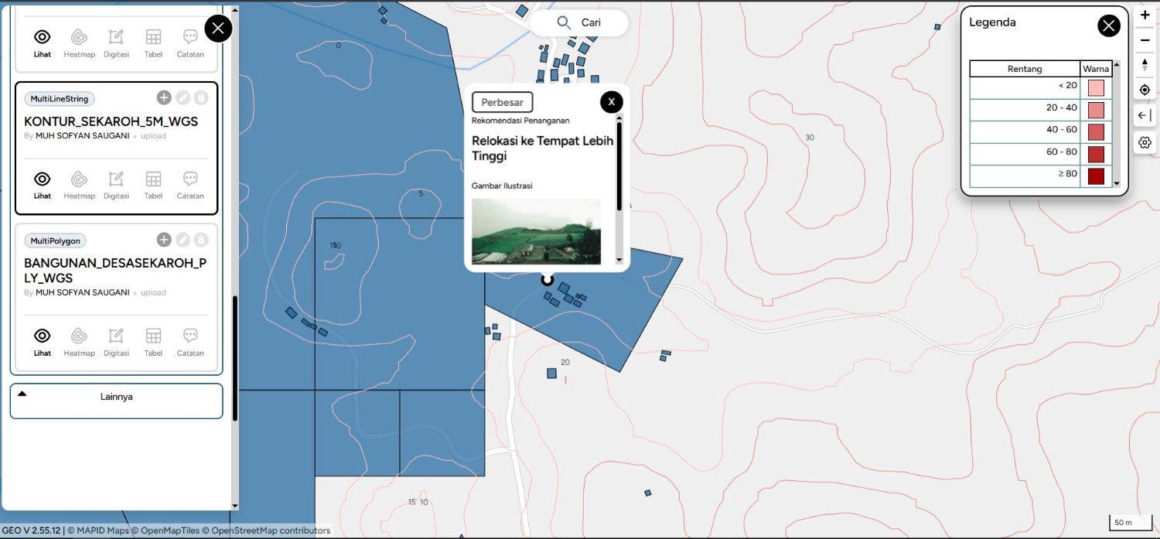Open Catatan for BANGUNAN_DESASEKAROH_PLY_WGS layer
1160x539 pixels.
click(x=190, y=341)
